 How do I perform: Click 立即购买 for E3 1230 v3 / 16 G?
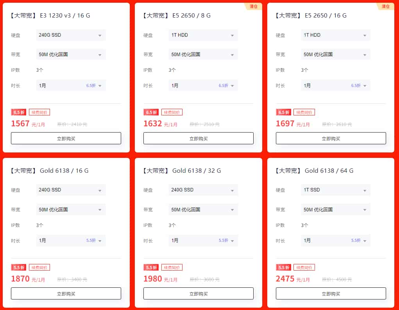[x=66, y=138]
